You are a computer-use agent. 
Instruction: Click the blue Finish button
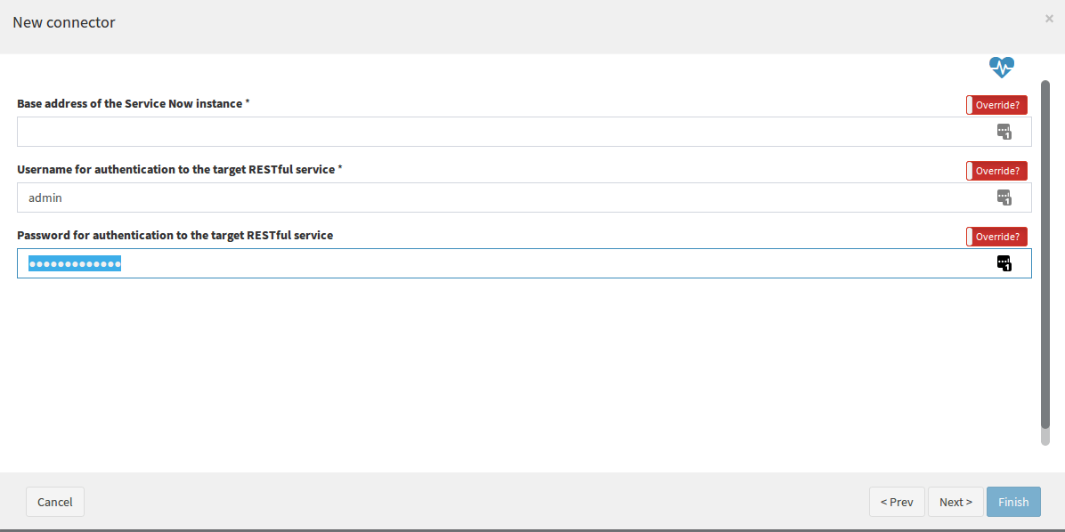(1013, 502)
